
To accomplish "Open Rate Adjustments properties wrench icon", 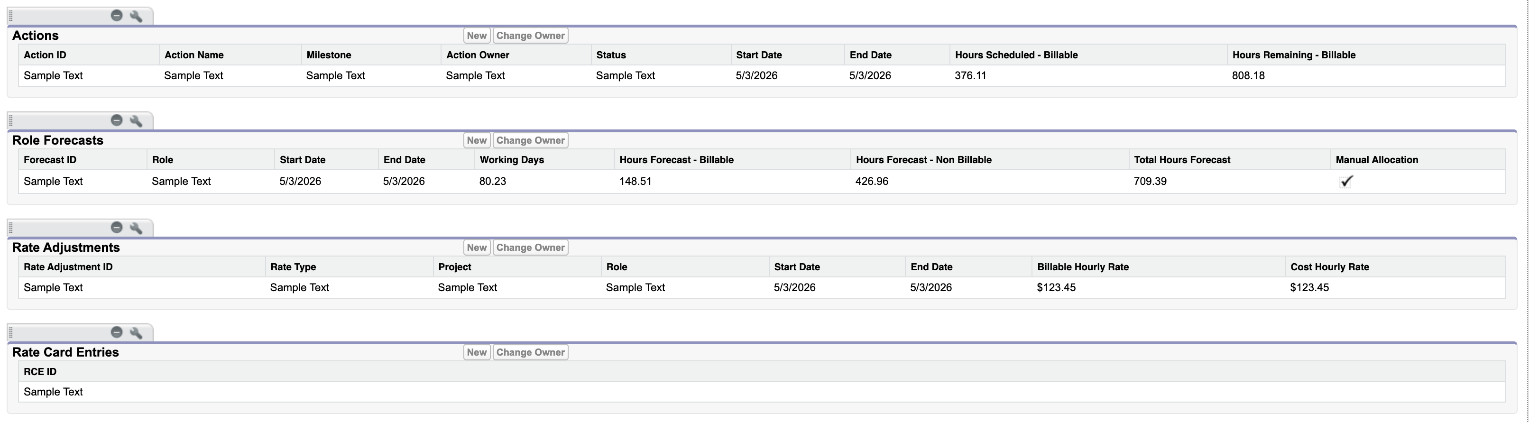I will coord(136,228).
